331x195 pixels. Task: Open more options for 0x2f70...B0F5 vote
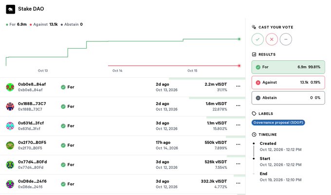(x=238, y=144)
